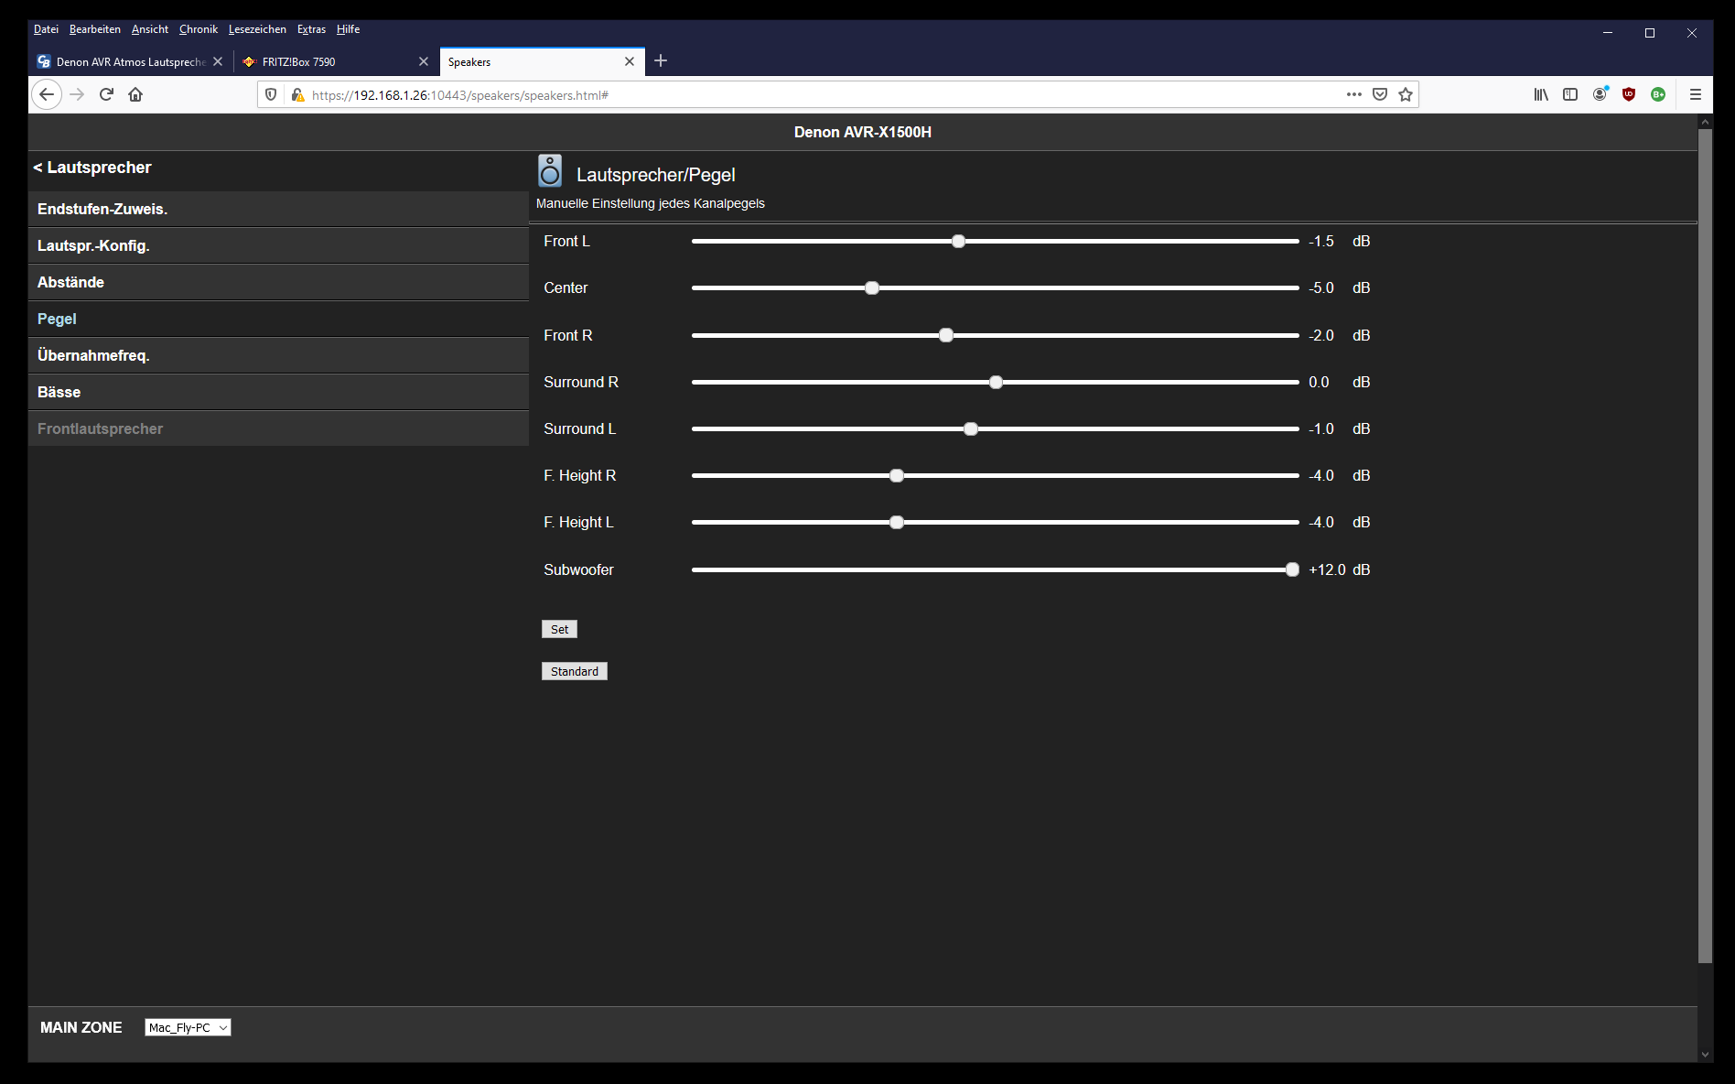Image resolution: width=1735 pixels, height=1084 pixels.
Task: Bookmark this page with the star
Action: tap(1406, 94)
